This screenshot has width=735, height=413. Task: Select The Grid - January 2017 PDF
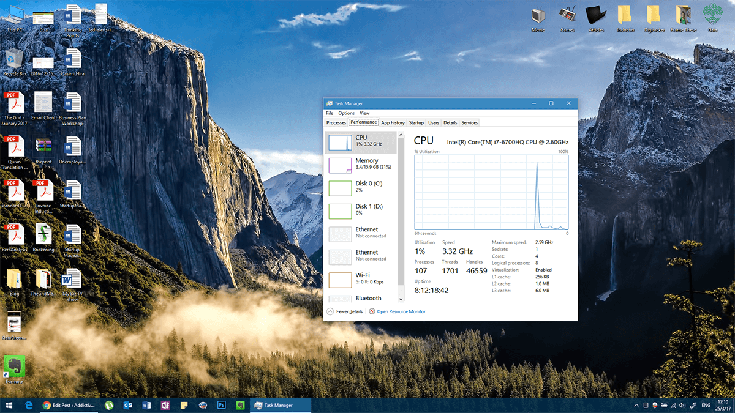click(x=14, y=109)
